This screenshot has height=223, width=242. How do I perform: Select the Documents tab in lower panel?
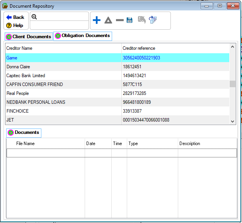coord(24,133)
